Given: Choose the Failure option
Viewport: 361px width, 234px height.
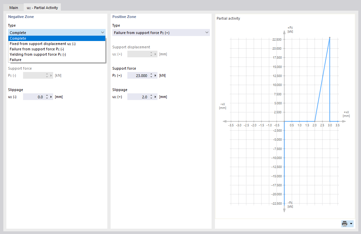Looking at the screenshot, I should pyautogui.click(x=56, y=60).
